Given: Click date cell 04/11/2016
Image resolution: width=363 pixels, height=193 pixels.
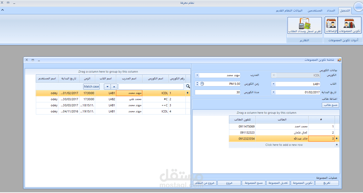Looking at the screenshot, I should [69, 111].
